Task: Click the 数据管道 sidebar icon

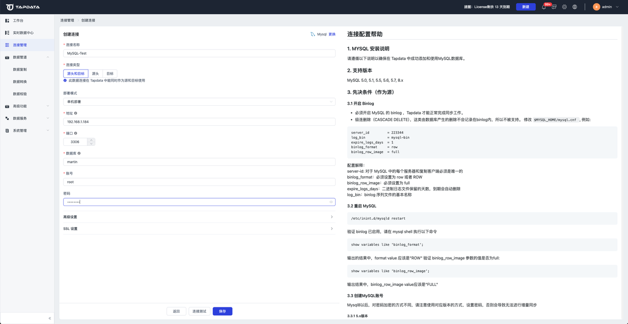Action: [7, 57]
